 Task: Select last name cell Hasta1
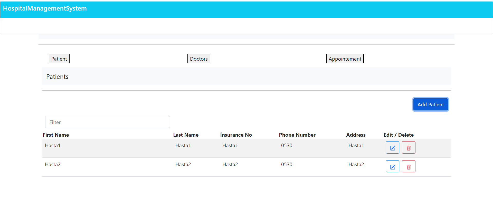pos(183,145)
